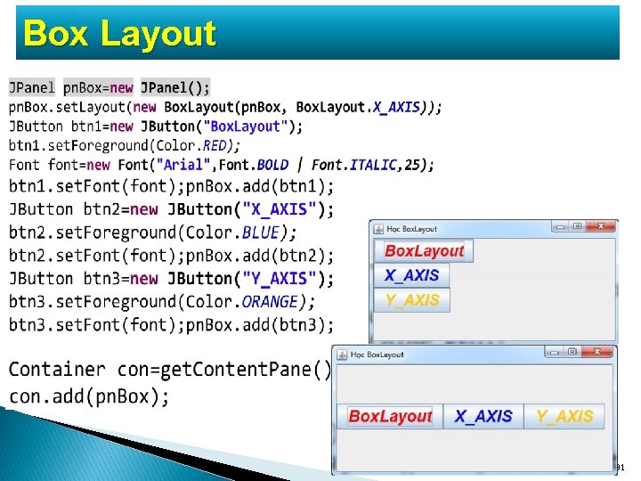Click the Java icon in upper window title bar

click(378, 229)
